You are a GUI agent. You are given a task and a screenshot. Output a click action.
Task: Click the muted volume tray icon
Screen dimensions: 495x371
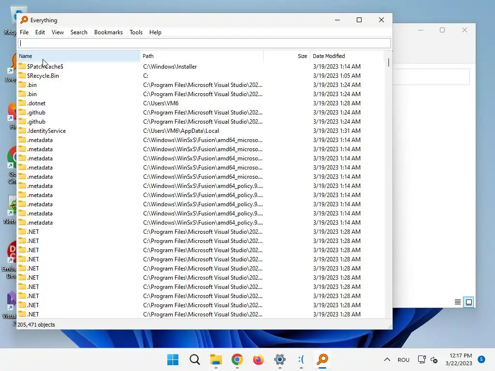pyautogui.click(x=434, y=359)
